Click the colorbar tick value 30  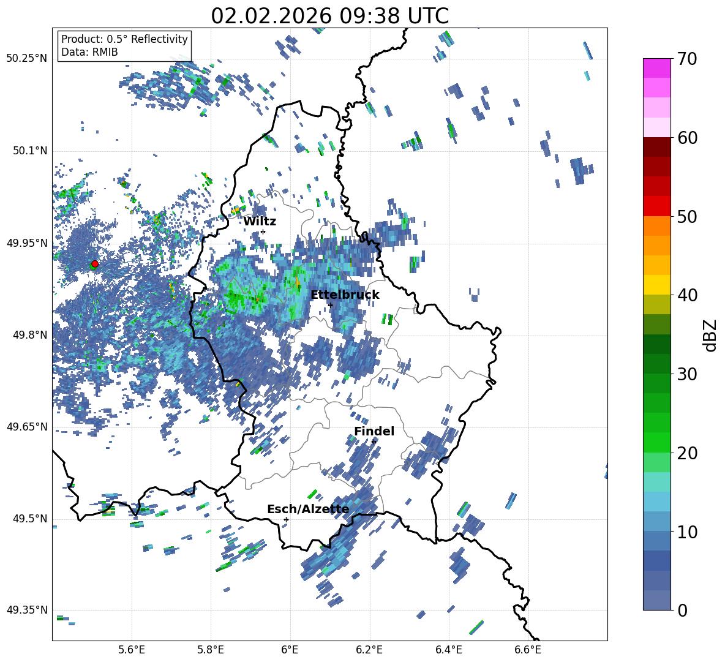click(687, 374)
